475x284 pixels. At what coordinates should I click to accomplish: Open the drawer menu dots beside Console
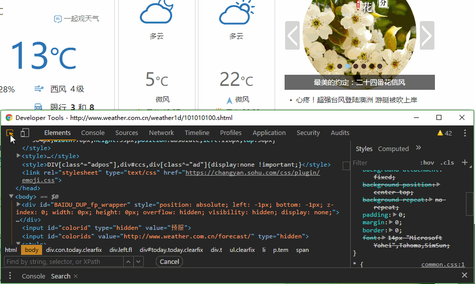[10, 275]
